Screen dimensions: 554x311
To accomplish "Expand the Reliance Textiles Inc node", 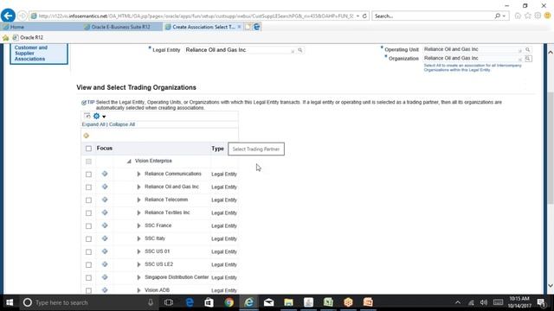I will [138, 213].
